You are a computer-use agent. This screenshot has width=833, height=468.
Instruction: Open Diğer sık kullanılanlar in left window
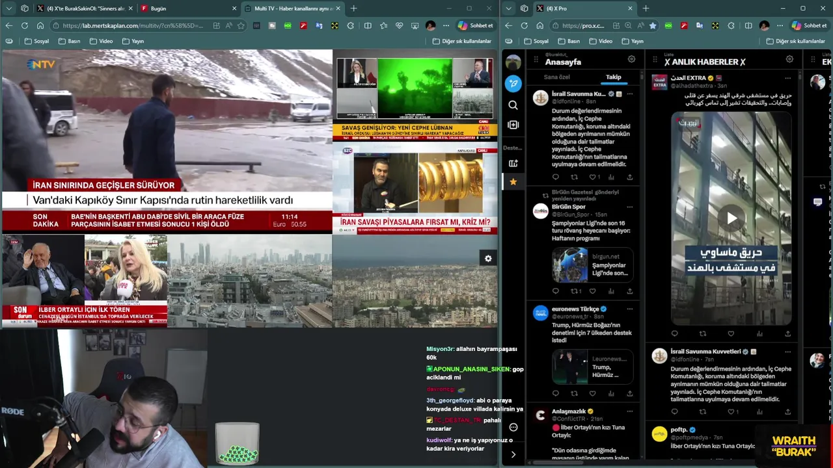(462, 41)
